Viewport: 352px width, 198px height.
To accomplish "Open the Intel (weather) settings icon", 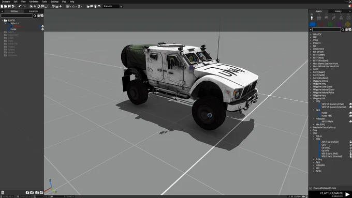I will 88,6.
